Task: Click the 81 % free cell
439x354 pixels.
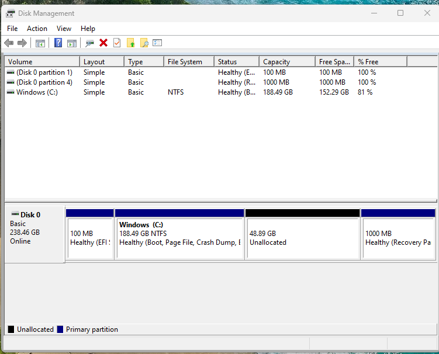Action: click(365, 92)
